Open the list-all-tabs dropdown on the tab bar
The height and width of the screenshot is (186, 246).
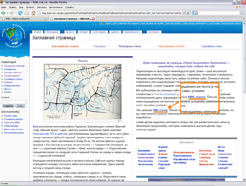coord(244,19)
